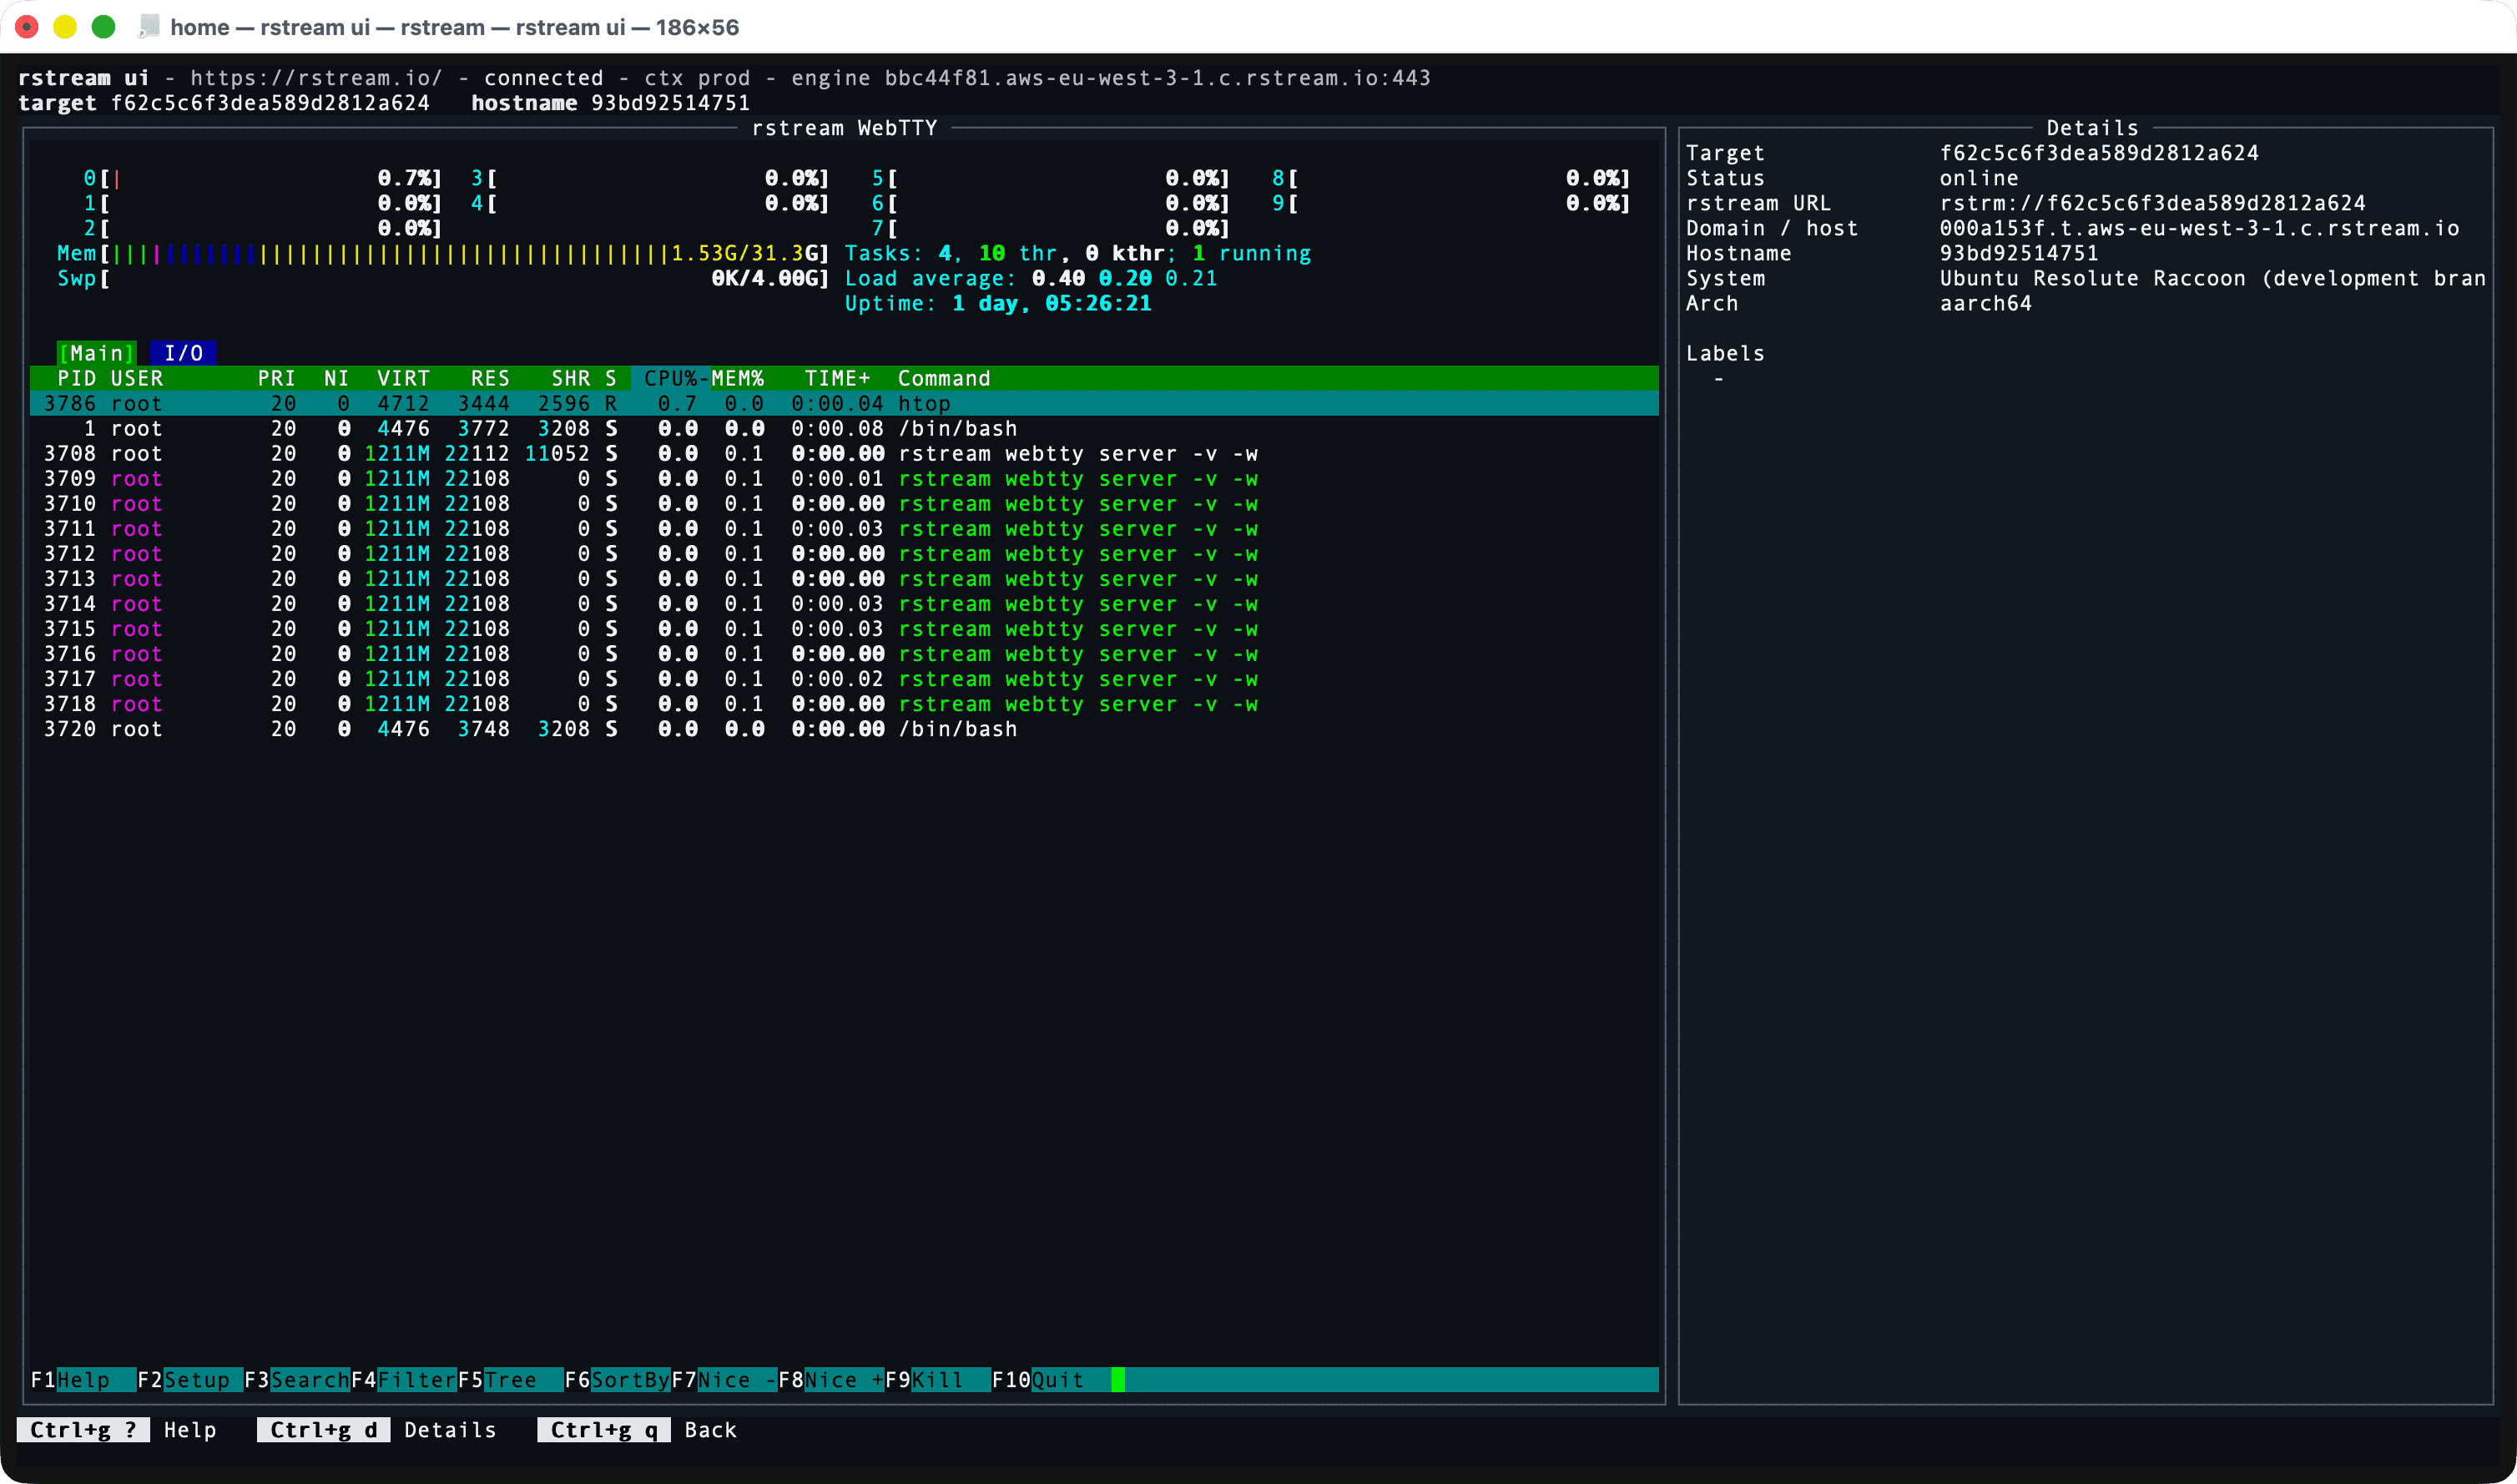Open the F6 SortBy menu
Screen dimensions: 2517x1484
pyautogui.click(x=618, y=1380)
